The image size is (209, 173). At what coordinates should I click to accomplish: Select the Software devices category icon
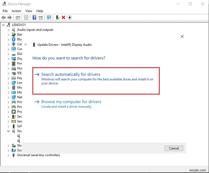[x=14, y=126]
